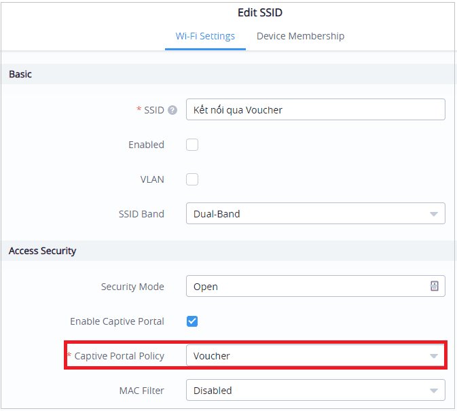
Task: Click the SSID Band dropdown arrow
Action: pyautogui.click(x=433, y=214)
